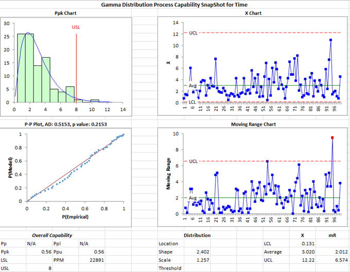Select the Ppk Chart title text
The width and height of the screenshot is (350, 272).
pyautogui.click(x=65, y=13)
